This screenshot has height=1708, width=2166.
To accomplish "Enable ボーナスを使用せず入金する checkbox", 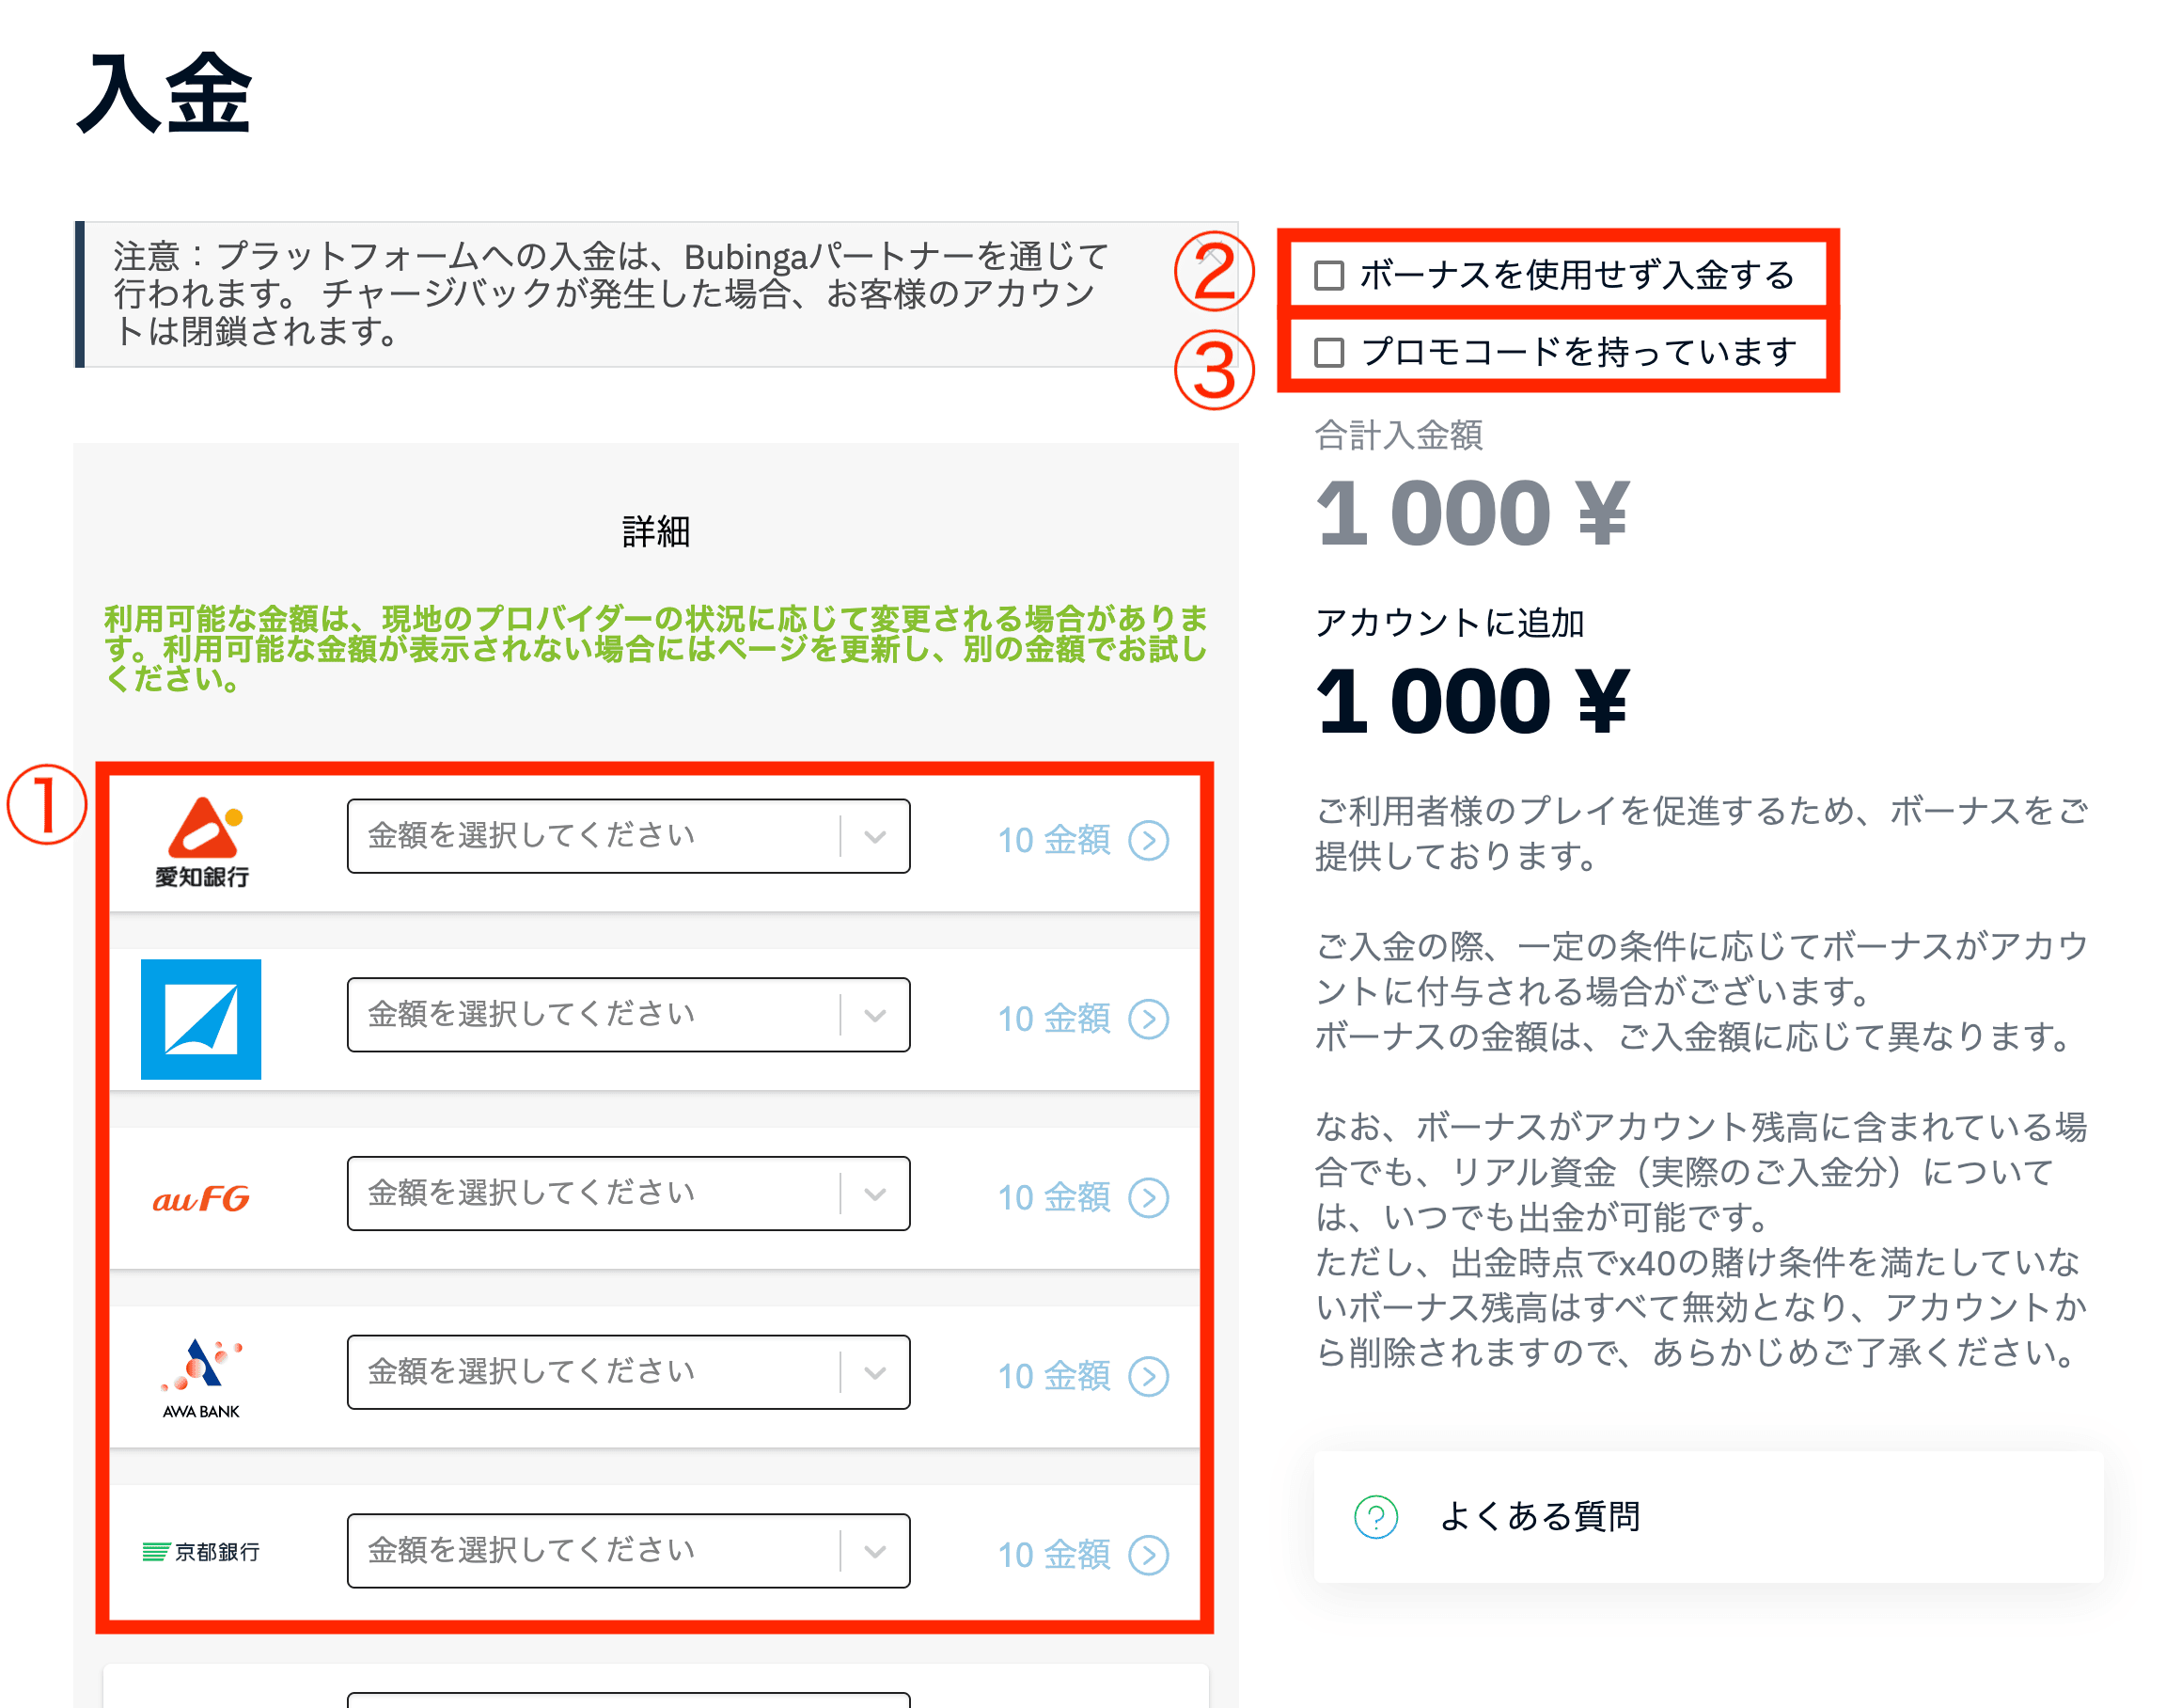I will tap(1328, 275).
